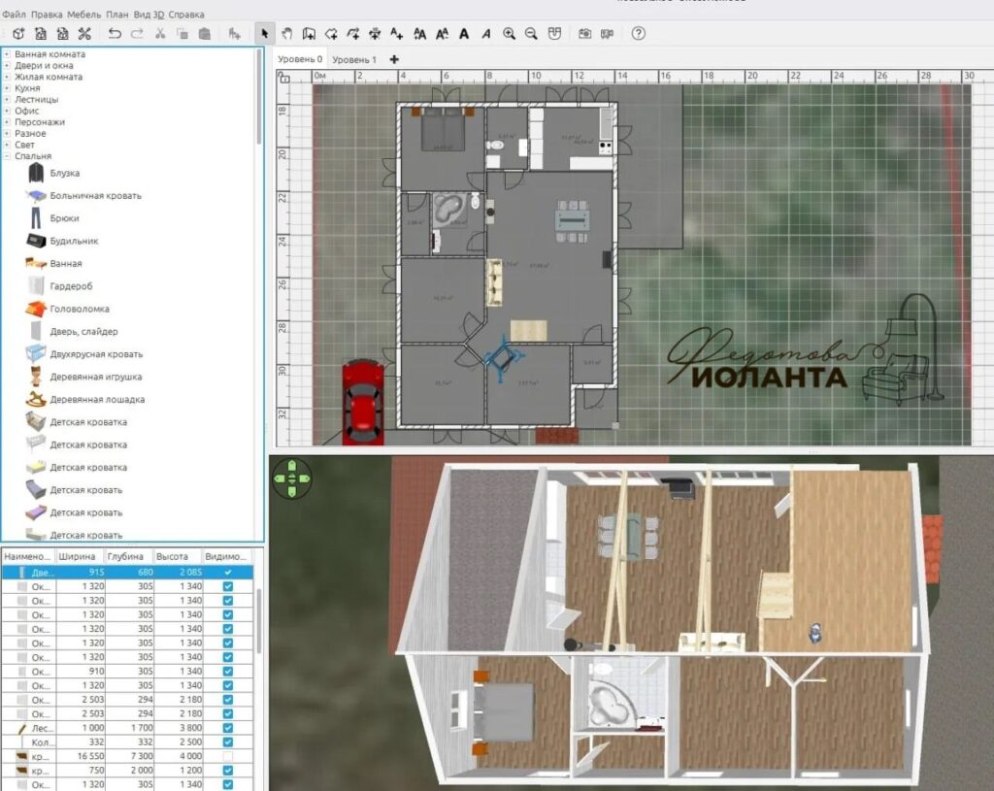This screenshot has width=994, height=791.
Task: Expand the Двери и окна category
Action: point(7,66)
